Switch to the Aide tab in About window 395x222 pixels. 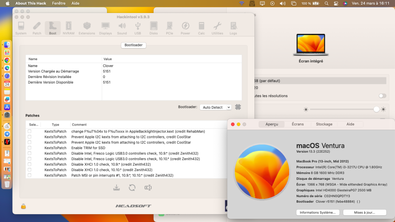click(x=350, y=124)
